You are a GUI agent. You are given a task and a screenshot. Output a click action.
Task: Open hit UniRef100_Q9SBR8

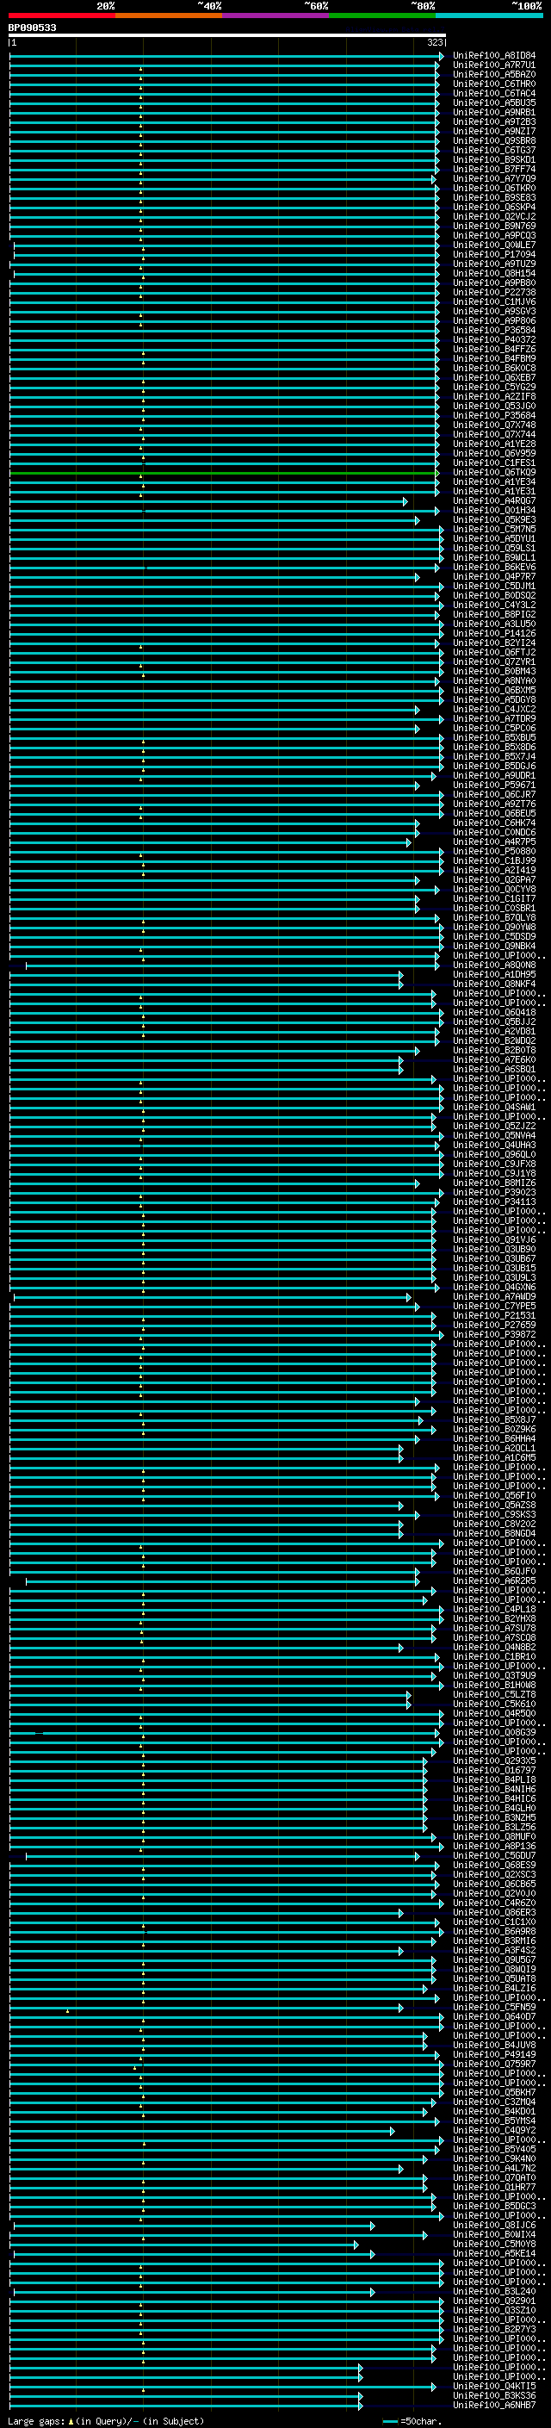click(x=494, y=140)
